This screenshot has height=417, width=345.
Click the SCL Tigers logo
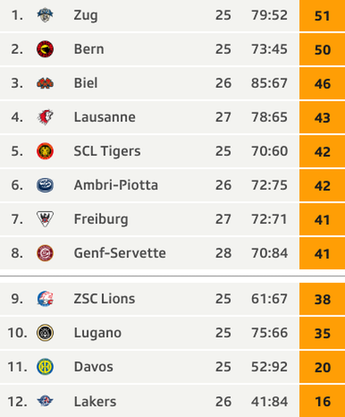coord(45,151)
